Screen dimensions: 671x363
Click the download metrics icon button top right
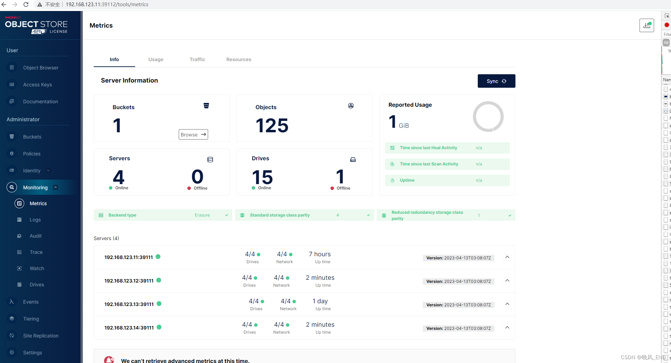point(646,25)
